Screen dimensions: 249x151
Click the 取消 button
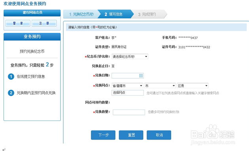(x=159, y=135)
